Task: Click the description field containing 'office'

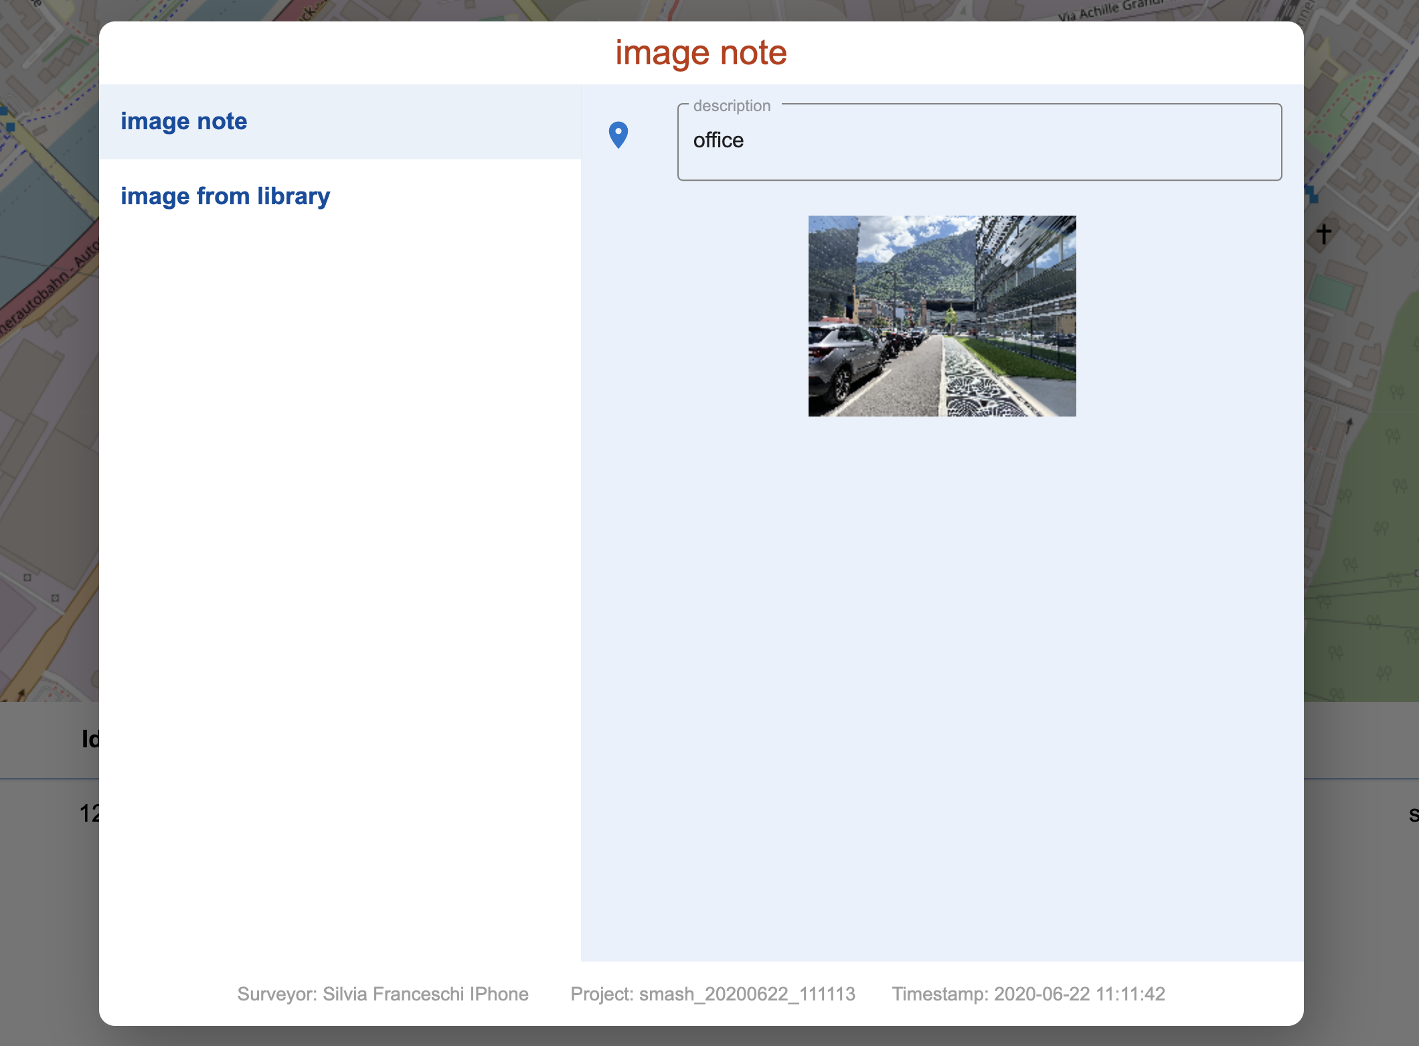Action: (979, 142)
